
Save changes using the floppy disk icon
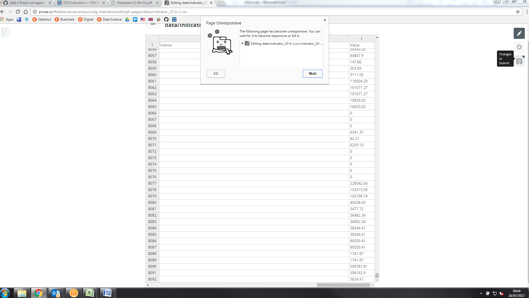point(519,61)
